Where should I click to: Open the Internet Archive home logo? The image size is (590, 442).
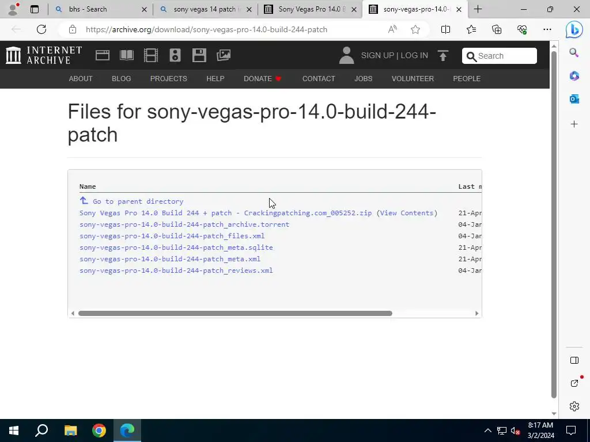click(44, 55)
